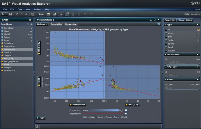This screenshot has width=201, height=129.
Task: Collapse left data panel with splitter arrow
Action: point(34,73)
